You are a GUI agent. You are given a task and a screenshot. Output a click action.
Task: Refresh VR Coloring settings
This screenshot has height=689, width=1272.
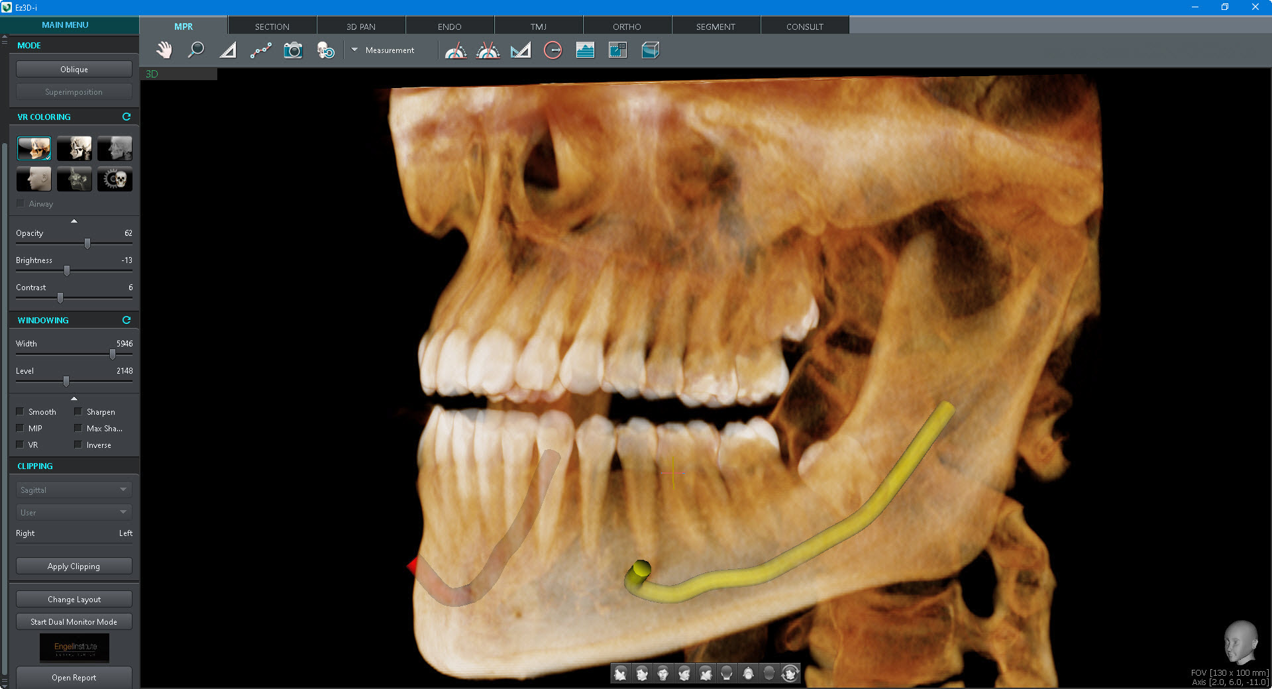(x=127, y=117)
